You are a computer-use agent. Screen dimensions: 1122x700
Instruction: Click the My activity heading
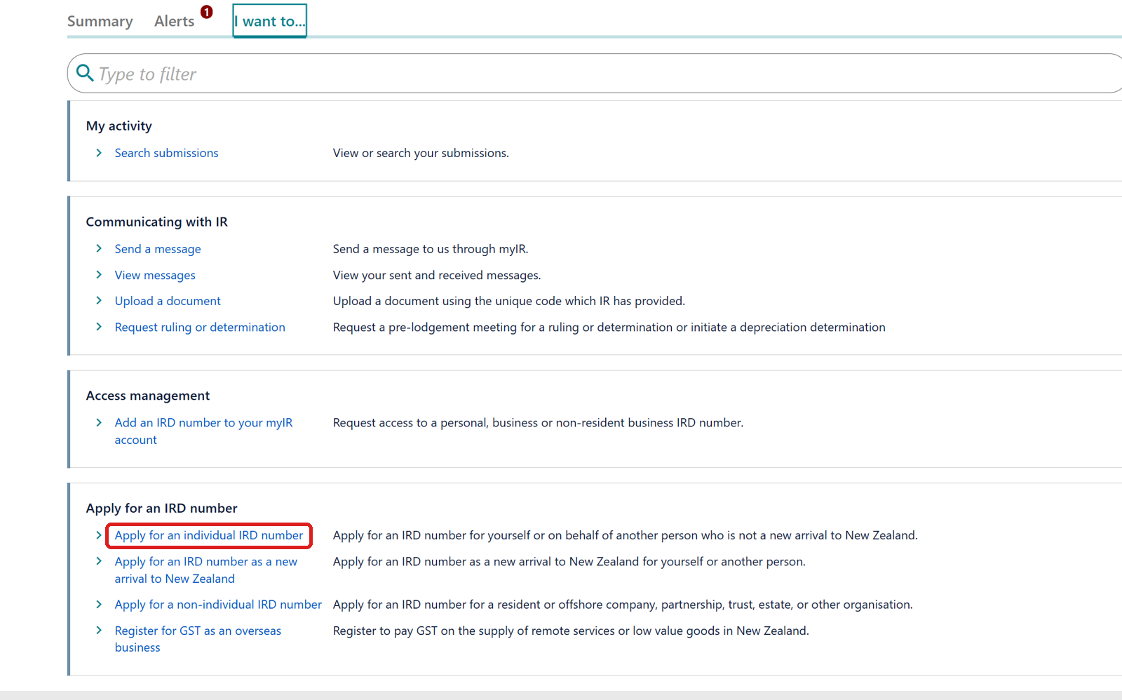(x=119, y=126)
